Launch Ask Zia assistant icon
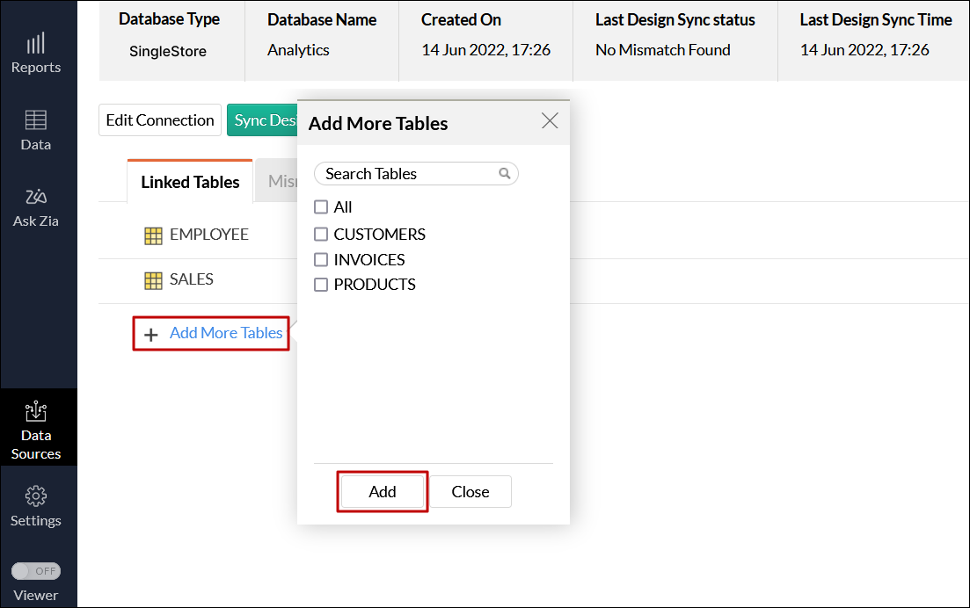 point(36,197)
